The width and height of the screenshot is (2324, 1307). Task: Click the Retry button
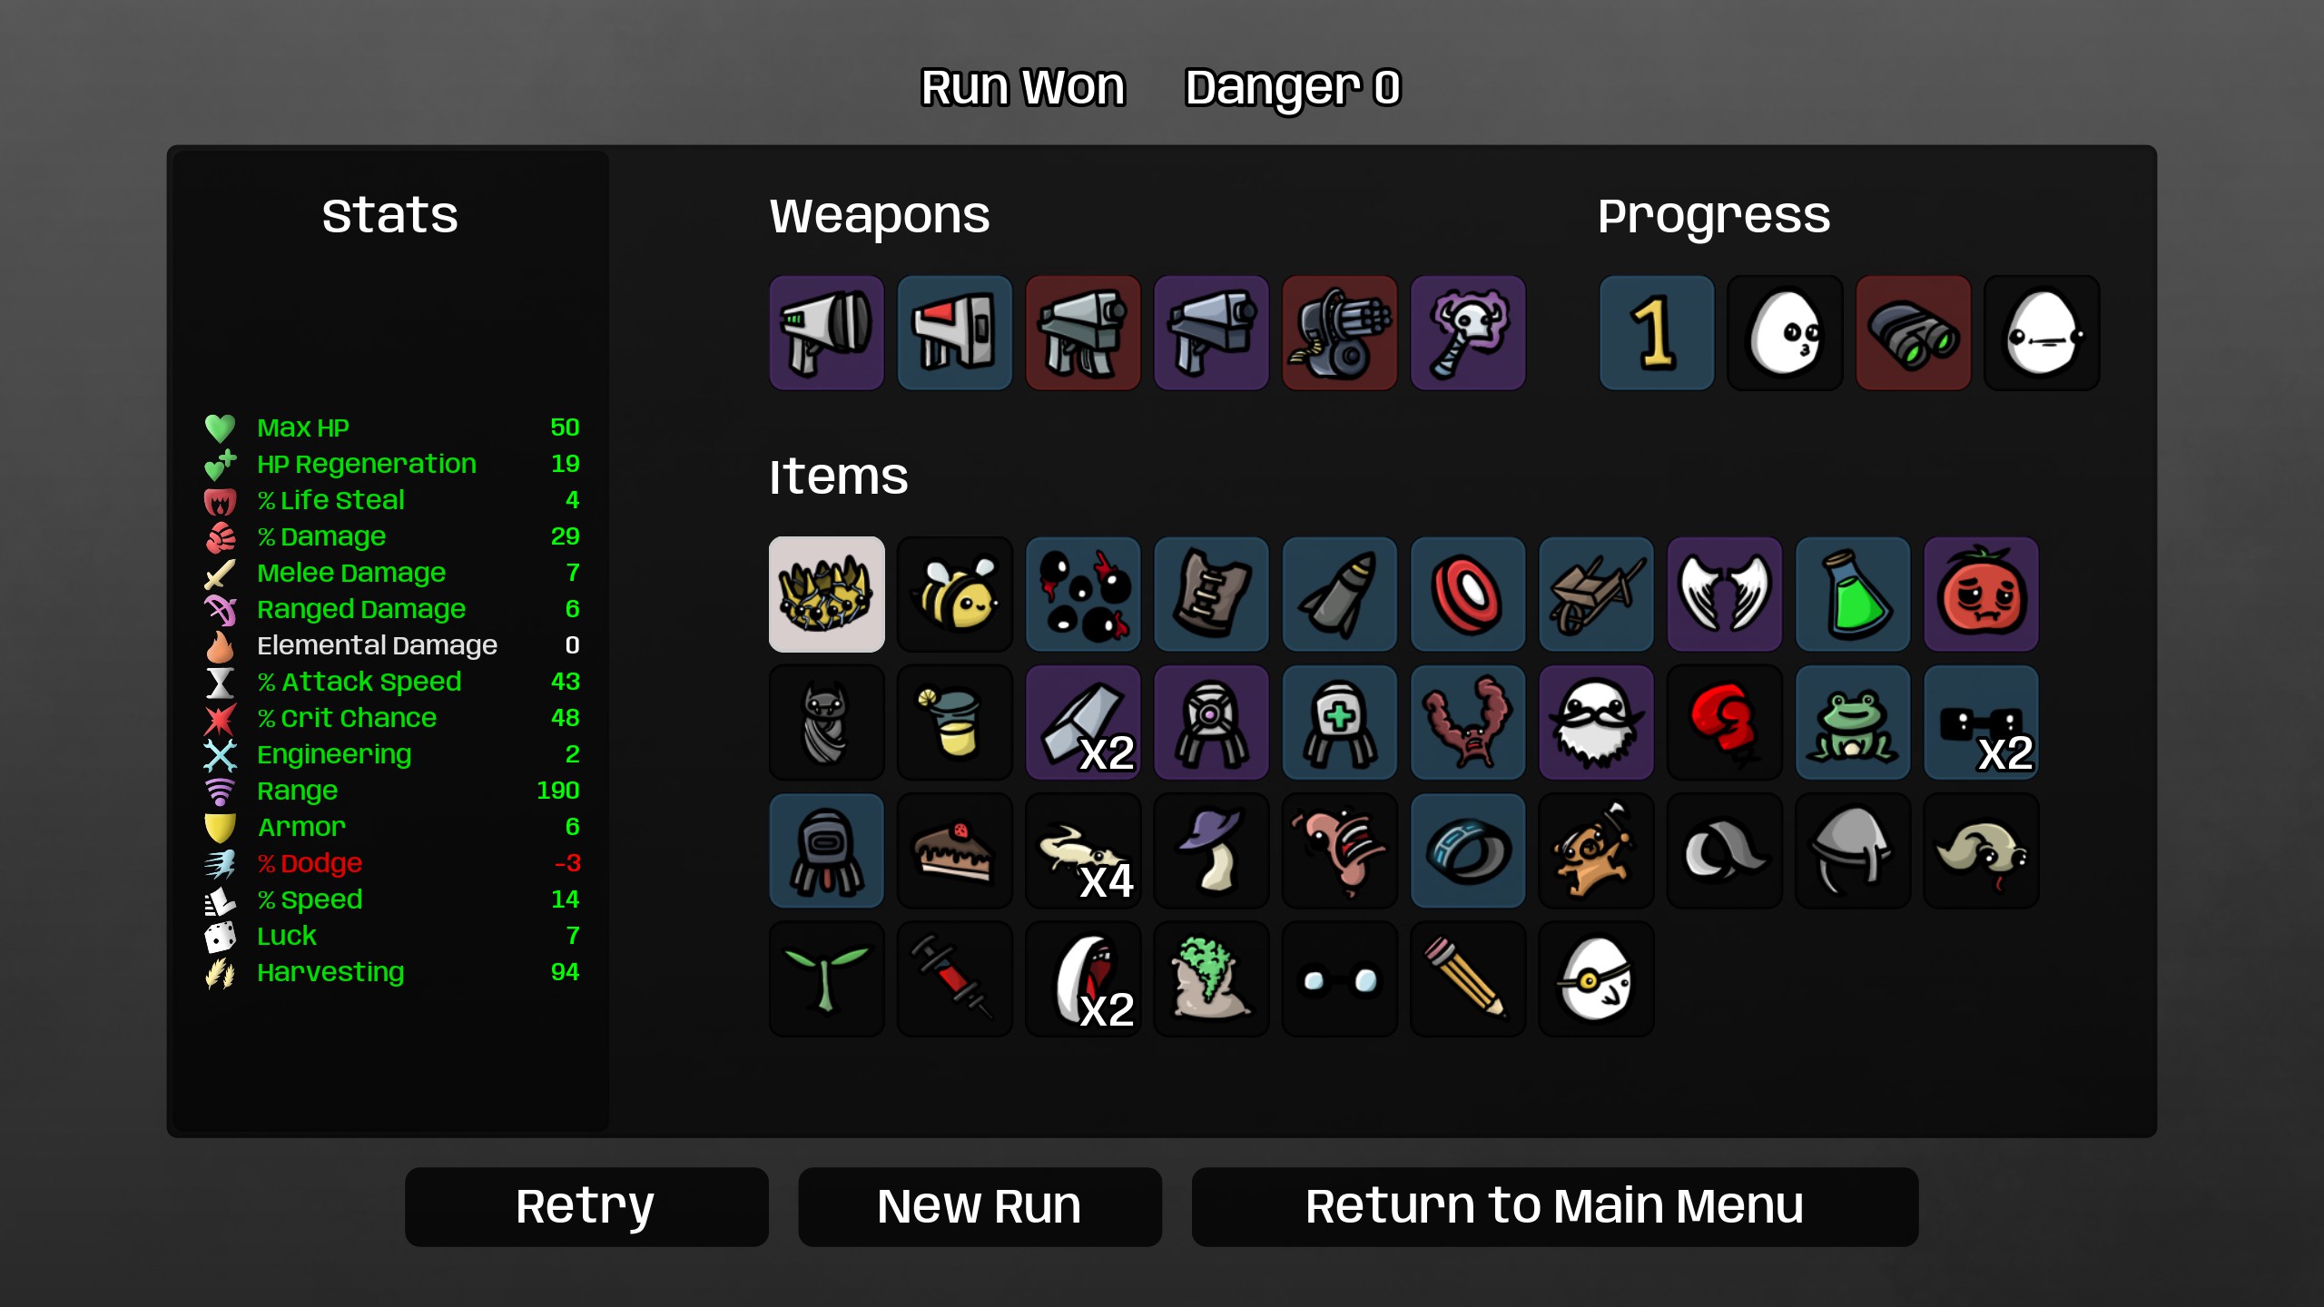586,1206
